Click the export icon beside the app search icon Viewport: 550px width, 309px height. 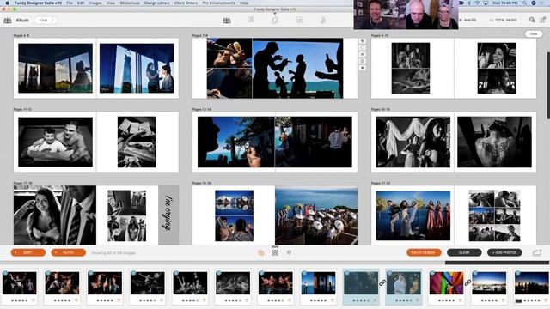[543, 20]
